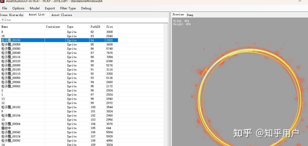Click the size cell 5928
Image resolution: width=308 pixels, height=146 pixels.
[x=110, y=136]
